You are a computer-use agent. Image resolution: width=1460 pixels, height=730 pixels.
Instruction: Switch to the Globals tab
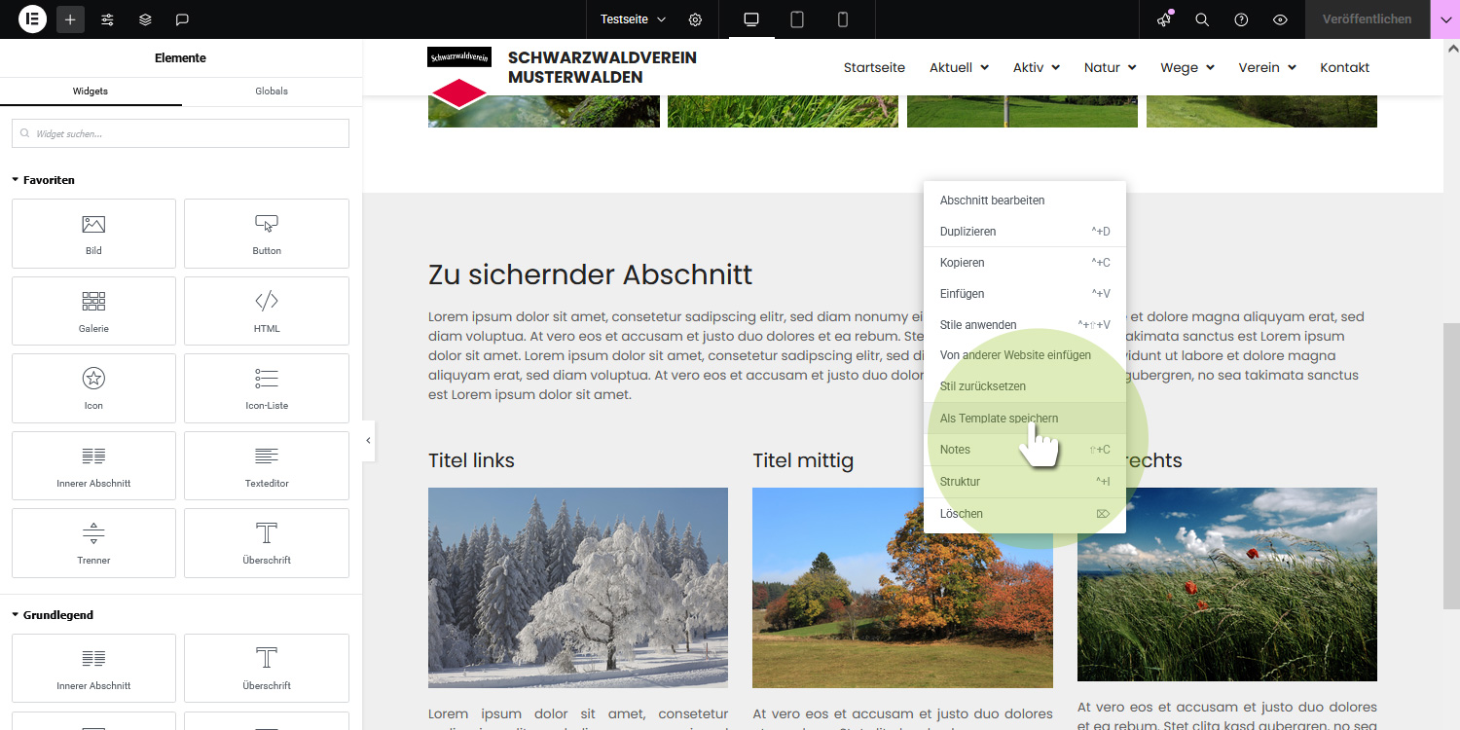[272, 91]
